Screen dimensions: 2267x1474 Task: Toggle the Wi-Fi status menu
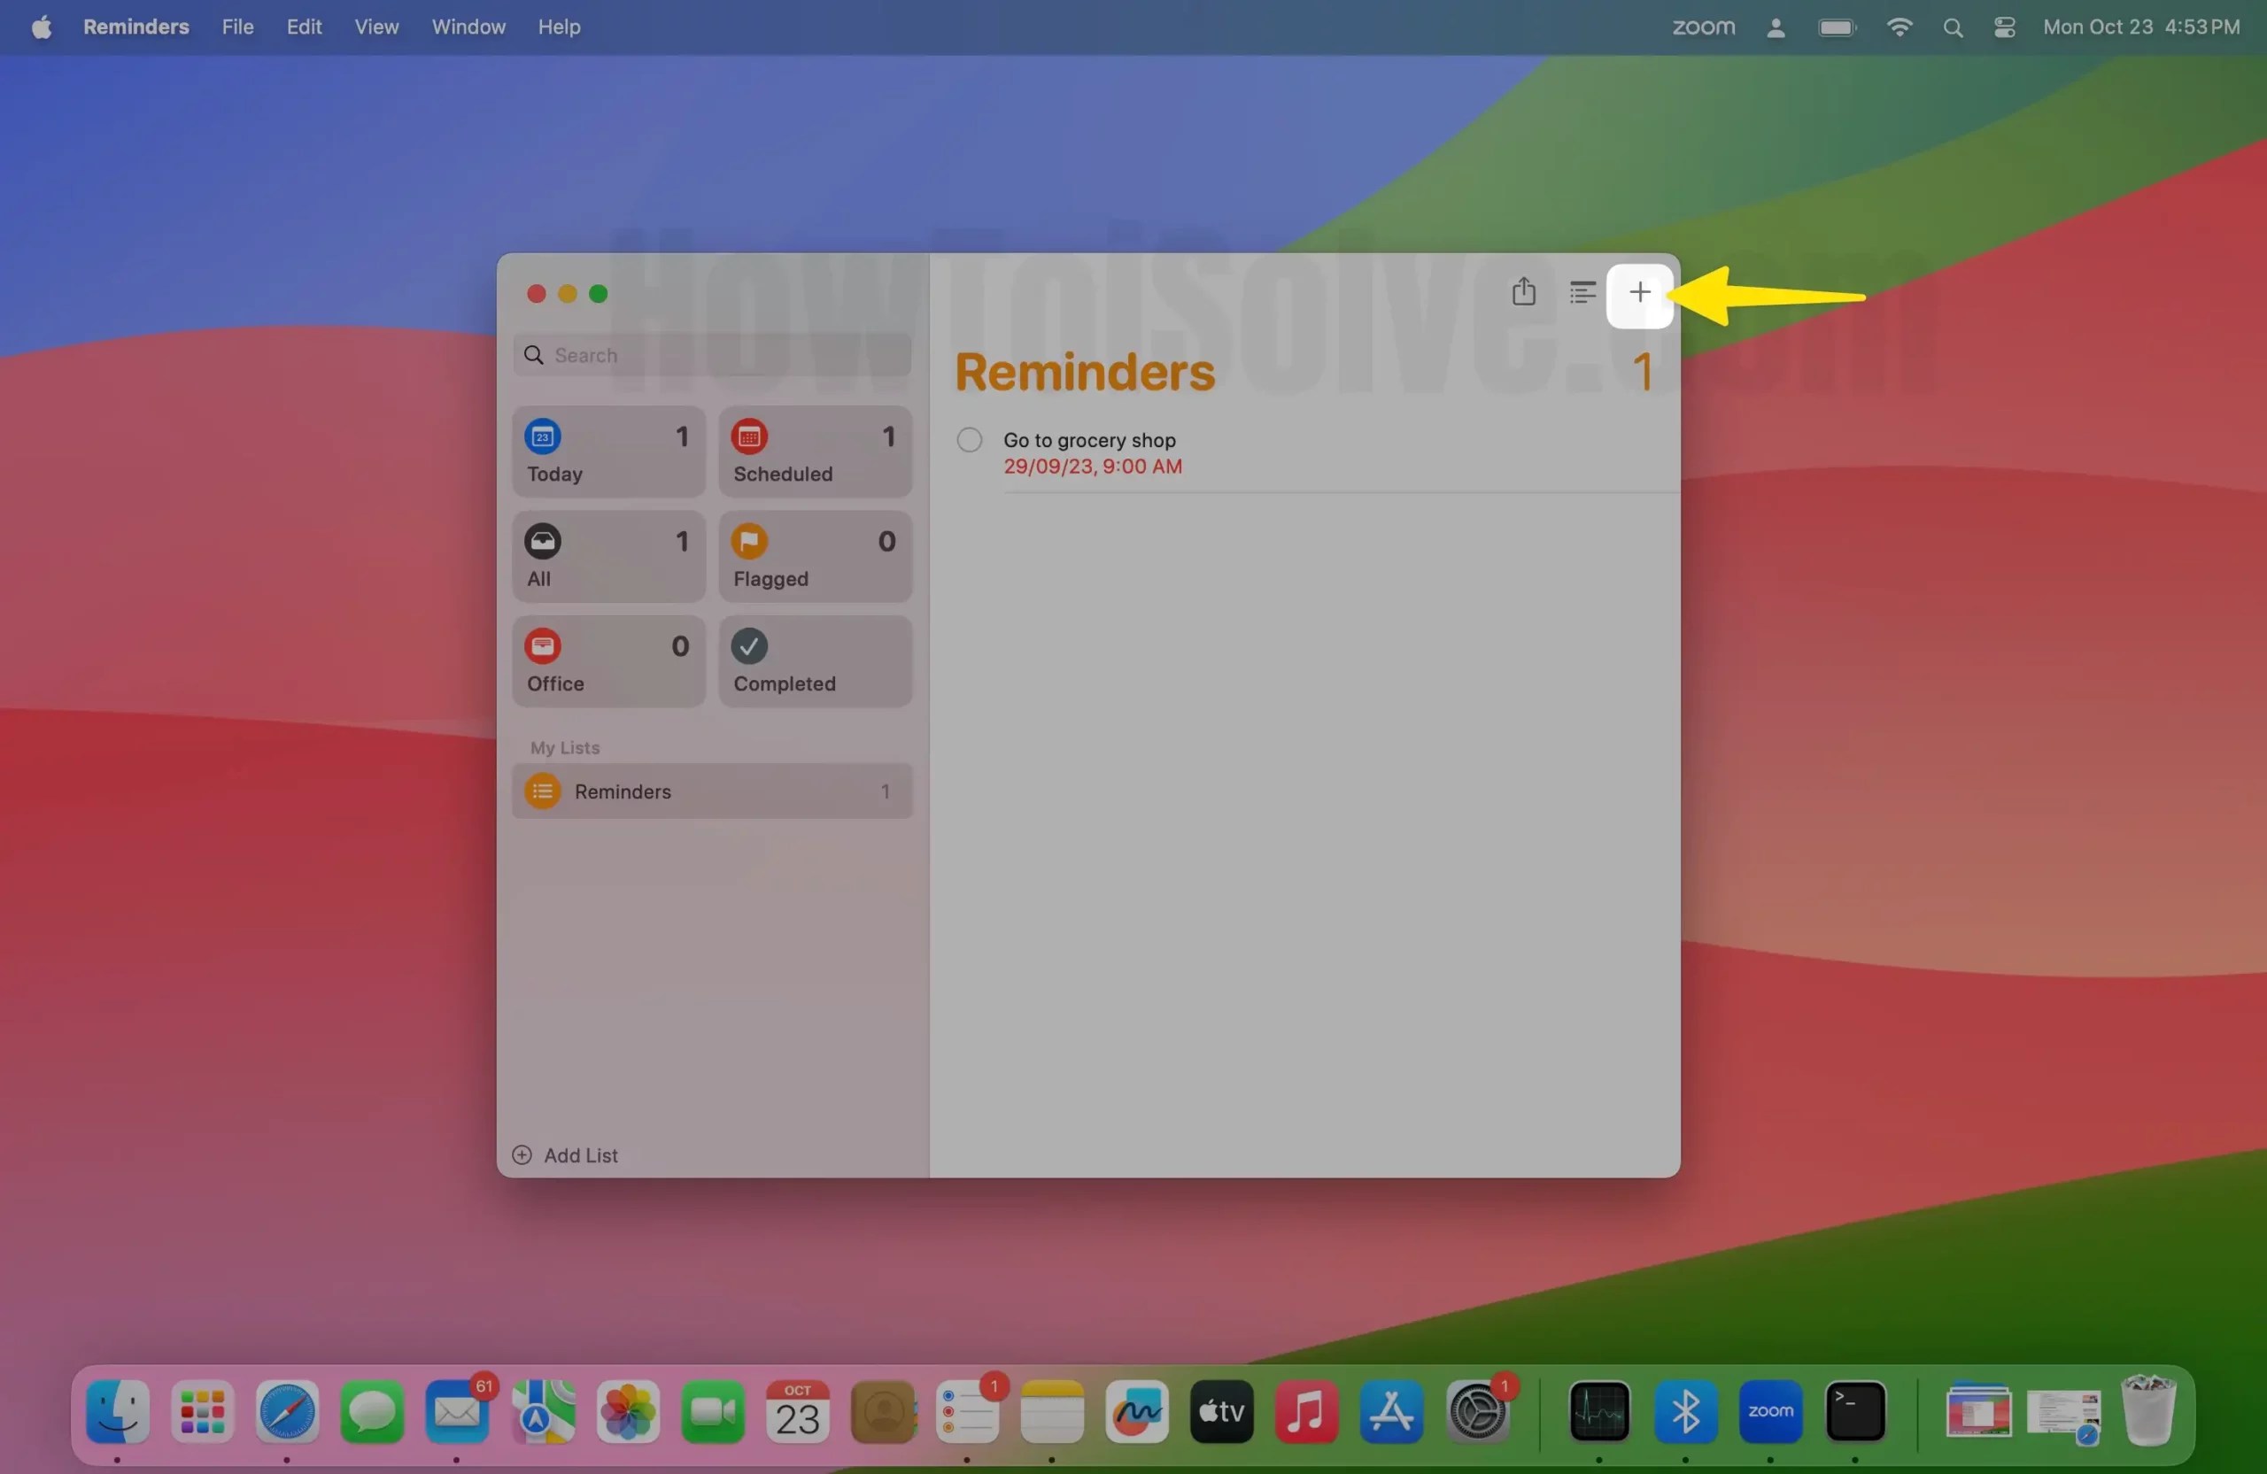(x=1899, y=27)
